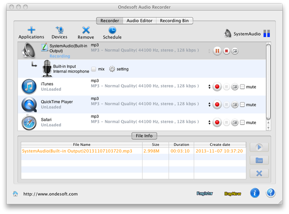
Task: Pause the SystemAudio recording
Action: (x=217, y=51)
